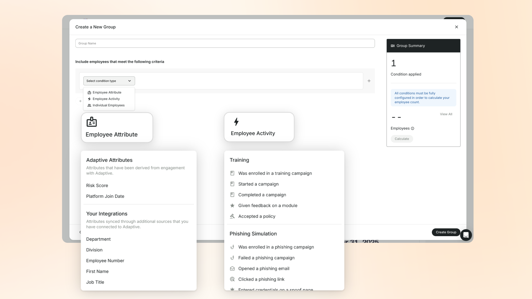
Task: Click the chat support bubble icon
Action: tap(466, 235)
